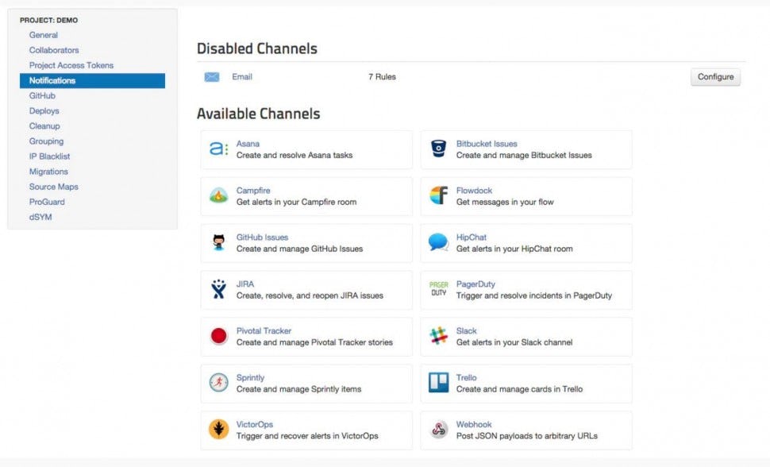Select the Slack channel link
The width and height of the screenshot is (770, 467).
466,330
